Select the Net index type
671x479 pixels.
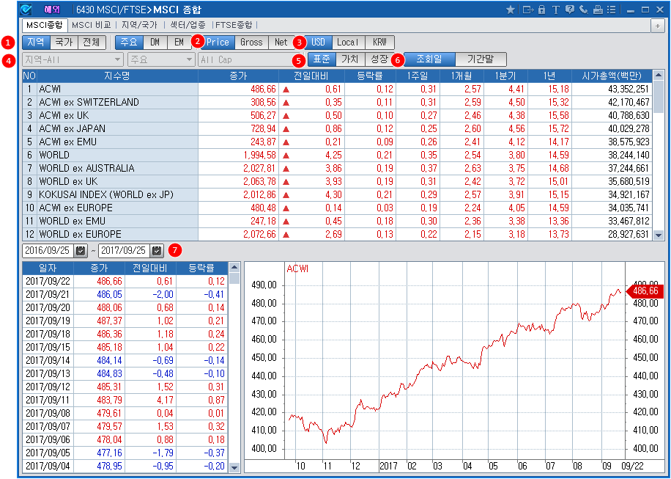point(281,43)
